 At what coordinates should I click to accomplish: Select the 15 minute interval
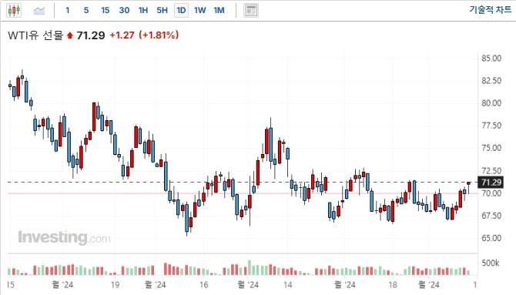point(105,11)
